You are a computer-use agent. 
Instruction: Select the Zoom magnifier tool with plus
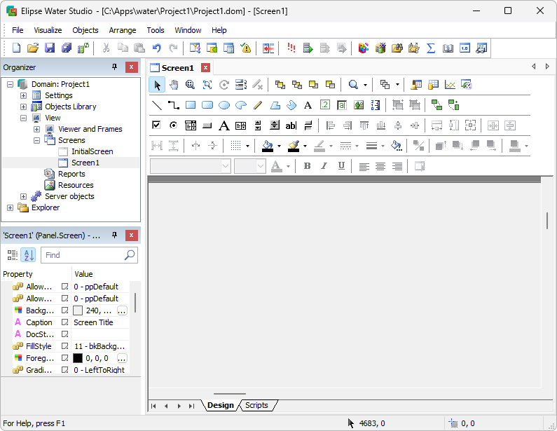click(x=191, y=85)
